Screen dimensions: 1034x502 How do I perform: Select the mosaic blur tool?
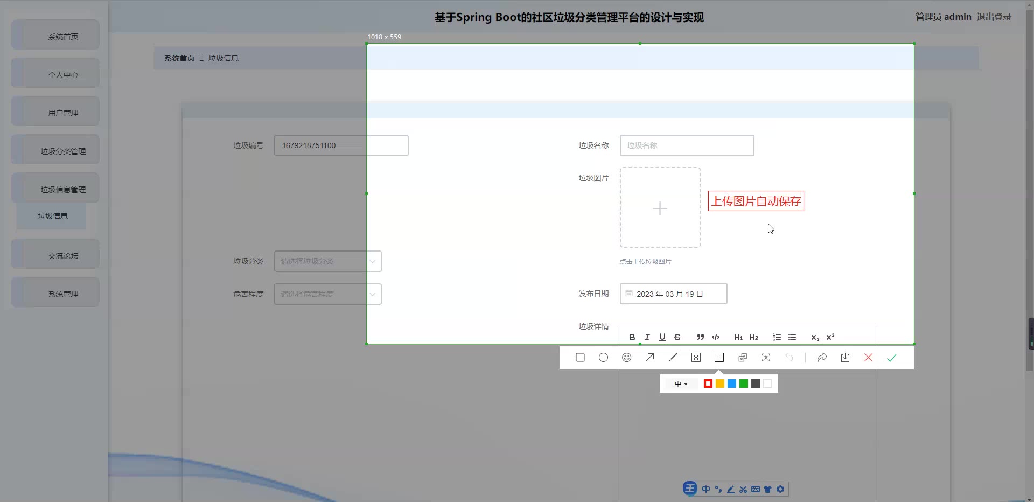tap(696, 358)
